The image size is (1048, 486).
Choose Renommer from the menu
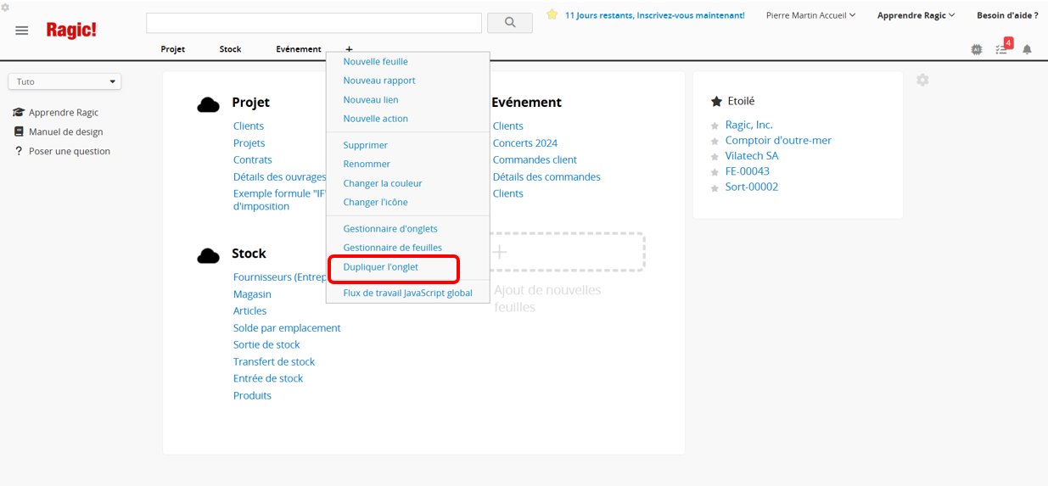point(367,164)
